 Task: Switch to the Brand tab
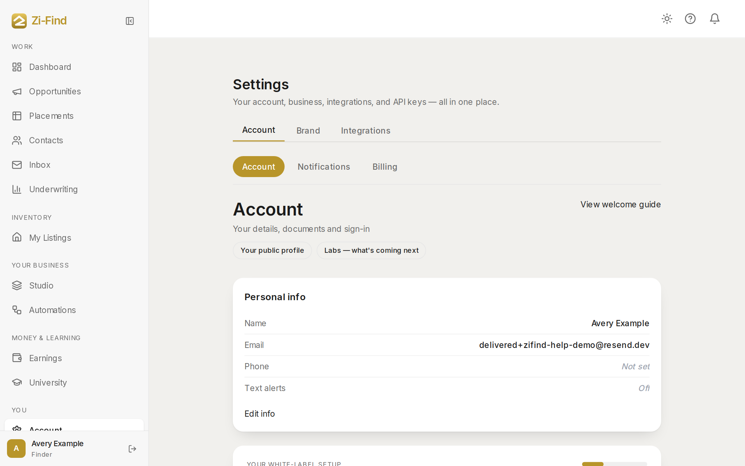308,131
